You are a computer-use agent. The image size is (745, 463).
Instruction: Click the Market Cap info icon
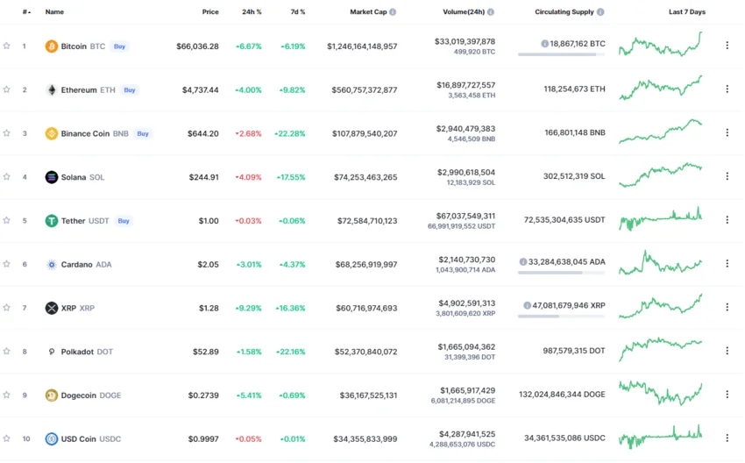(x=393, y=12)
